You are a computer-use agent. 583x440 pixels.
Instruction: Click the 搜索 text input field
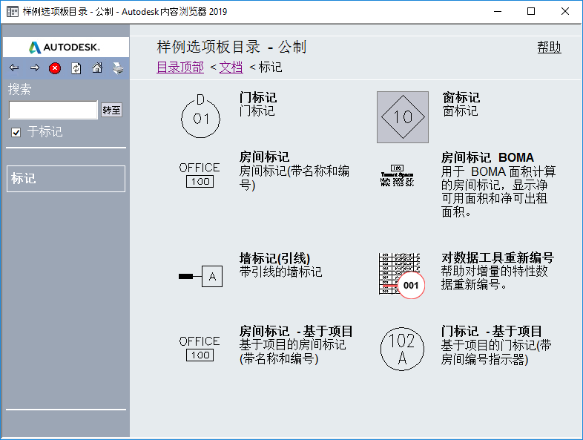click(53, 110)
